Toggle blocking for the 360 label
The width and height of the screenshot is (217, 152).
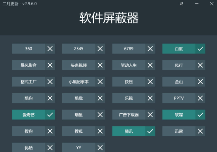coord(29,49)
